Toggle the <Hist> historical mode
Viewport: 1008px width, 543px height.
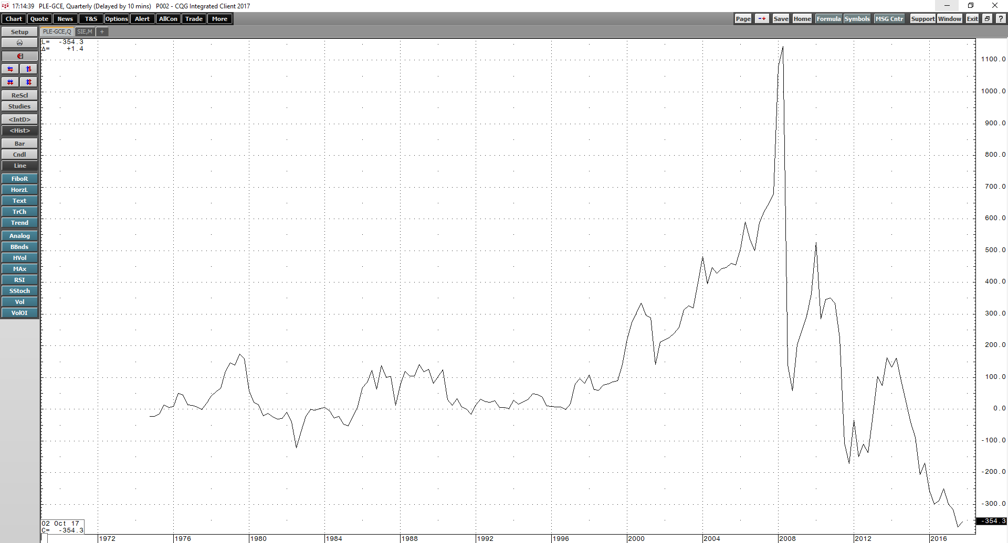(19, 131)
